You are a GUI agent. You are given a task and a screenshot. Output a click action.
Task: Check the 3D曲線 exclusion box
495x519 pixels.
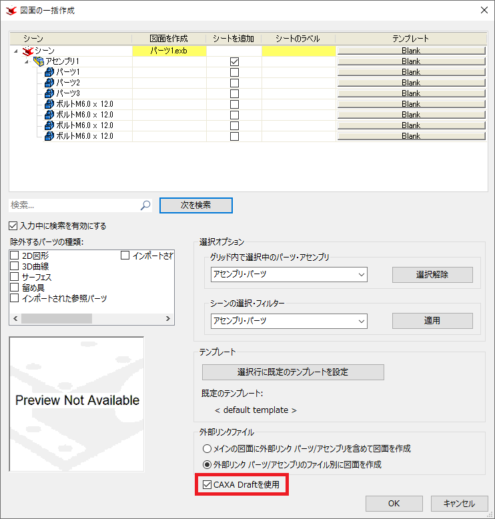[14, 266]
